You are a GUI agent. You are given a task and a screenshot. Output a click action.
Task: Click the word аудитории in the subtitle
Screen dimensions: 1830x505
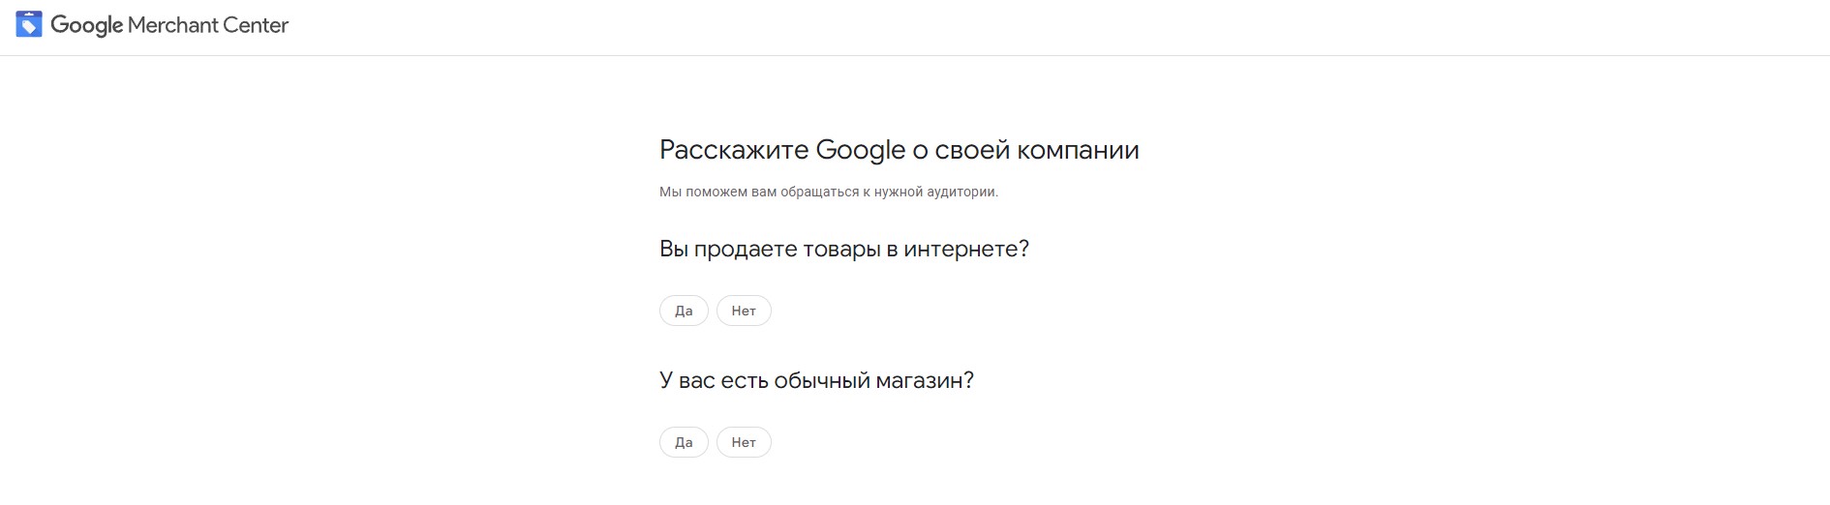pyautogui.click(x=961, y=192)
